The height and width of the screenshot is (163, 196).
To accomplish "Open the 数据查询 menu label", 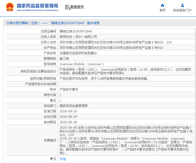I will [x=77, y=7].
